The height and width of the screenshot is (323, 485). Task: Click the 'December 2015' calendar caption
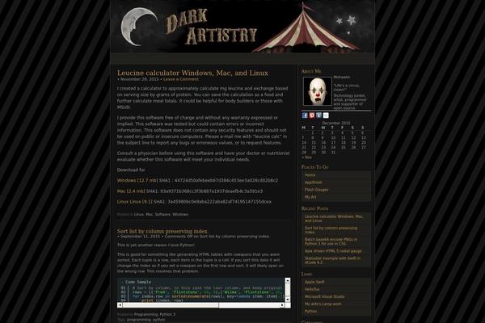[336, 123]
